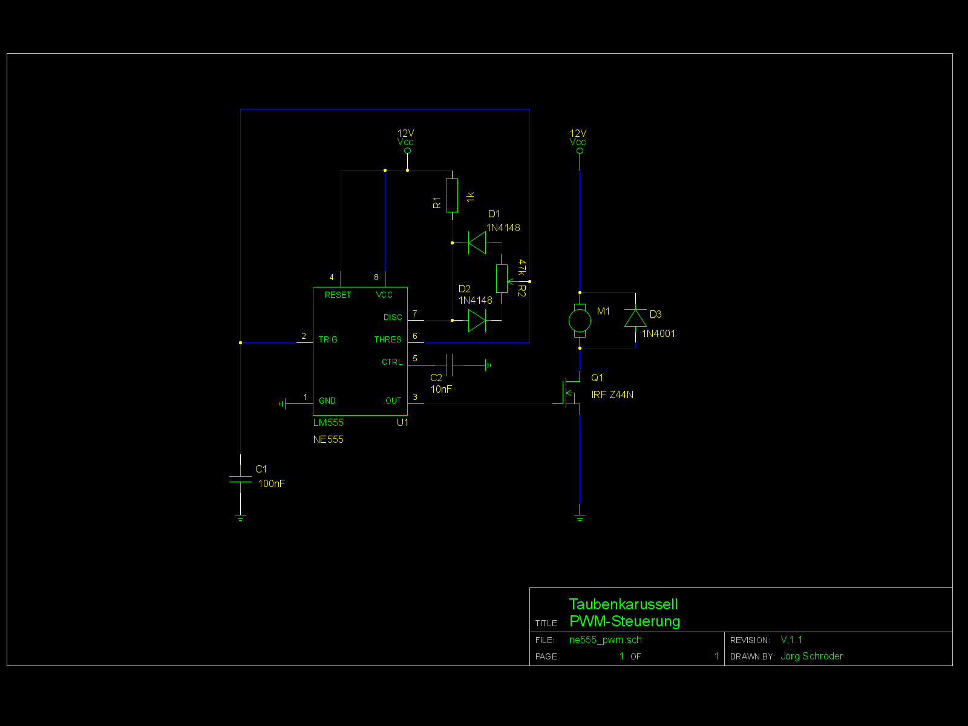Image resolution: width=968 pixels, height=726 pixels.
Task: Select the M1 motor symbol
Action: point(580,320)
